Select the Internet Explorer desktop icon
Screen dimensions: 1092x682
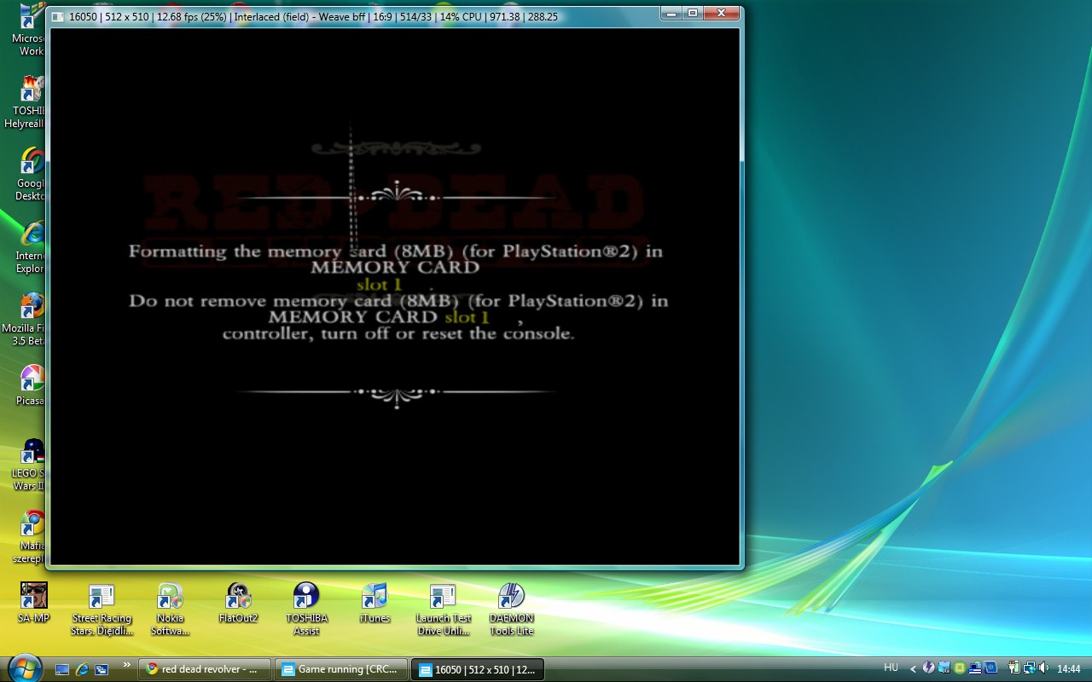[x=32, y=247]
